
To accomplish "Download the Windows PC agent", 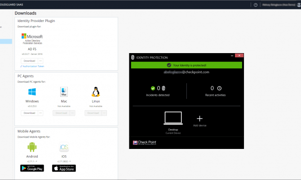I will (x=29, y=113).
